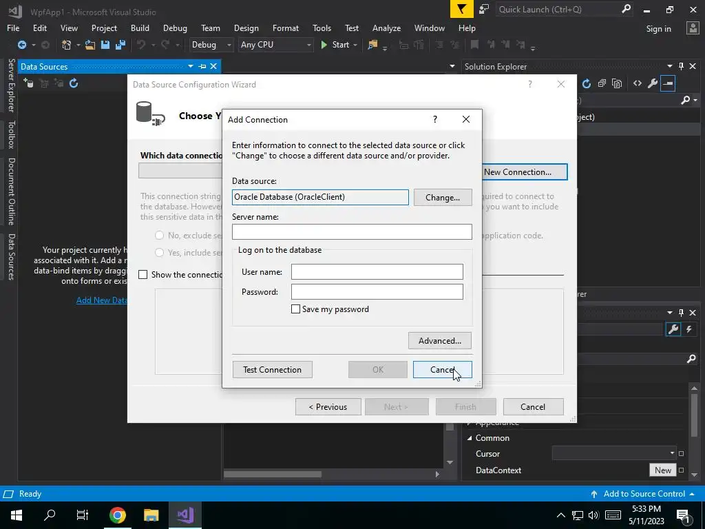Viewport: 705px width, 529px height.
Task: Click the Properties wrench icon in Solution Explorer
Action: (x=653, y=83)
